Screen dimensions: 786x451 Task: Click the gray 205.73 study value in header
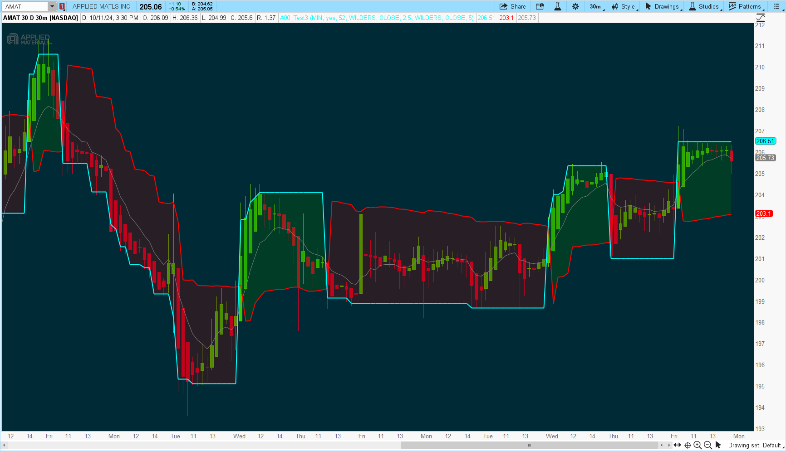pyautogui.click(x=527, y=18)
